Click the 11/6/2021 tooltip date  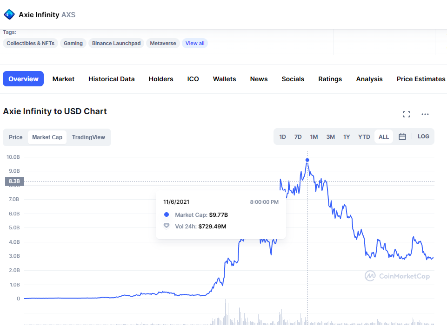[176, 202]
